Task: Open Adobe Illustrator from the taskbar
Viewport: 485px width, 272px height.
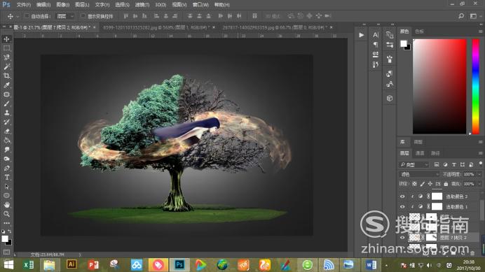Action: [x=71, y=264]
